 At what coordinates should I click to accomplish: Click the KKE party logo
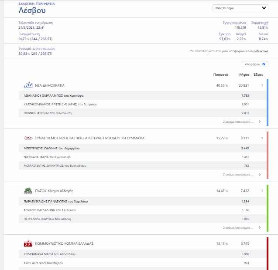click(x=28, y=243)
